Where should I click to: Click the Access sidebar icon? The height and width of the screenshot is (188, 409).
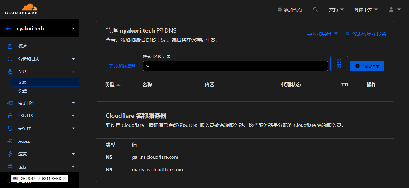click(x=10, y=141)
